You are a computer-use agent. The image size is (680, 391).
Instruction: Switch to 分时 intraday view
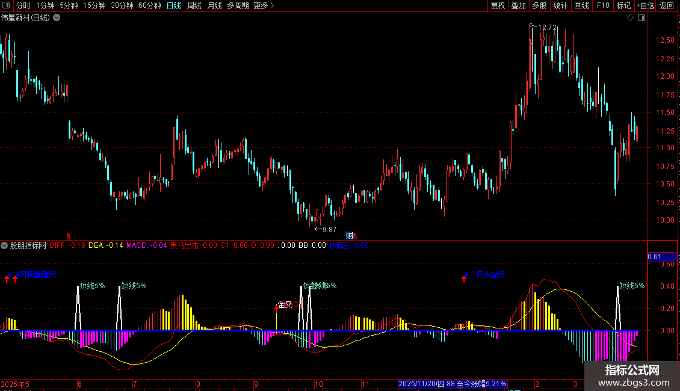pyautogui.click(x=23, y=5)
